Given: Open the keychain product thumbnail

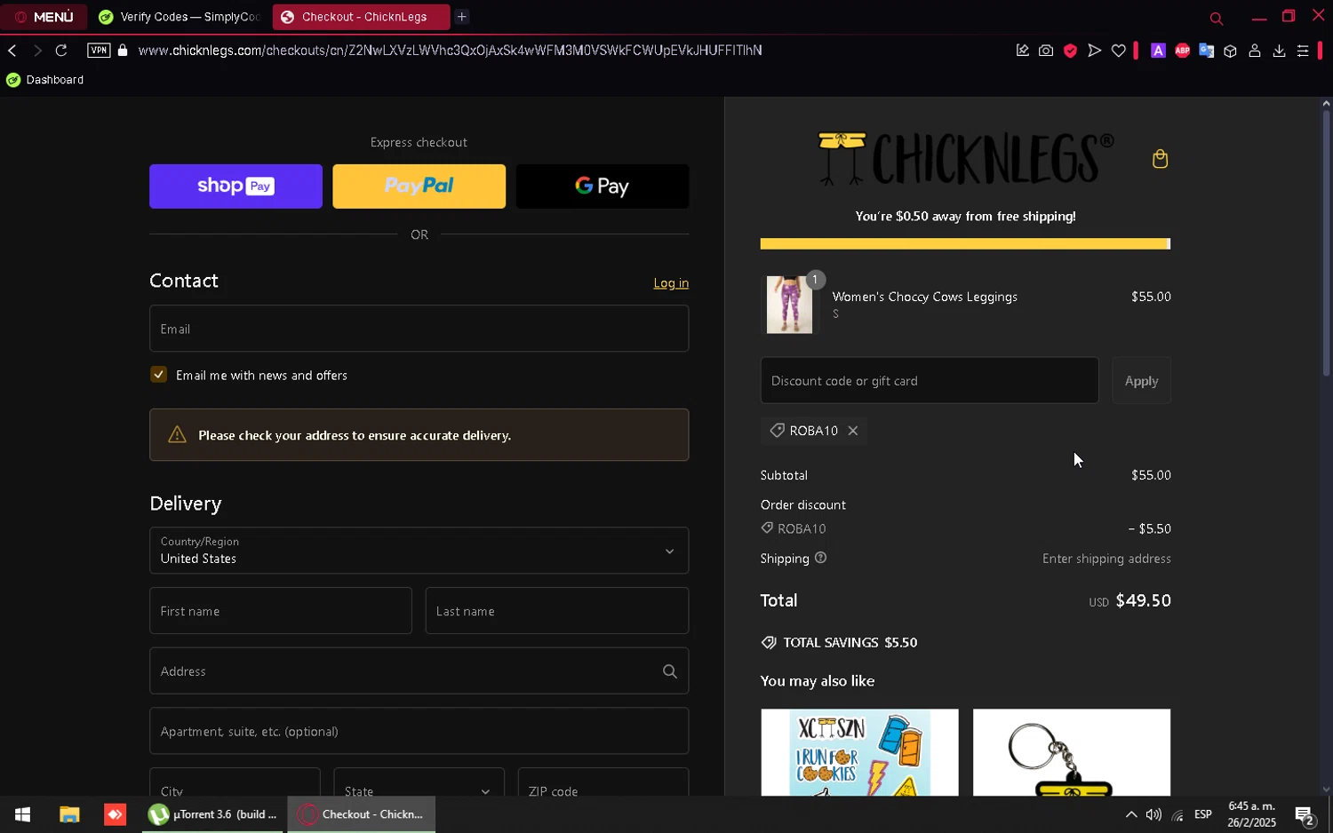Looking at the screenshot, I should [1072, 753].
